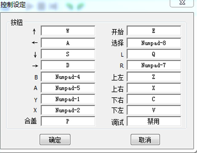Click the 选择 field showing Numpad-8
The width and height of the screenshot is (197, 153).
(154, 43)
